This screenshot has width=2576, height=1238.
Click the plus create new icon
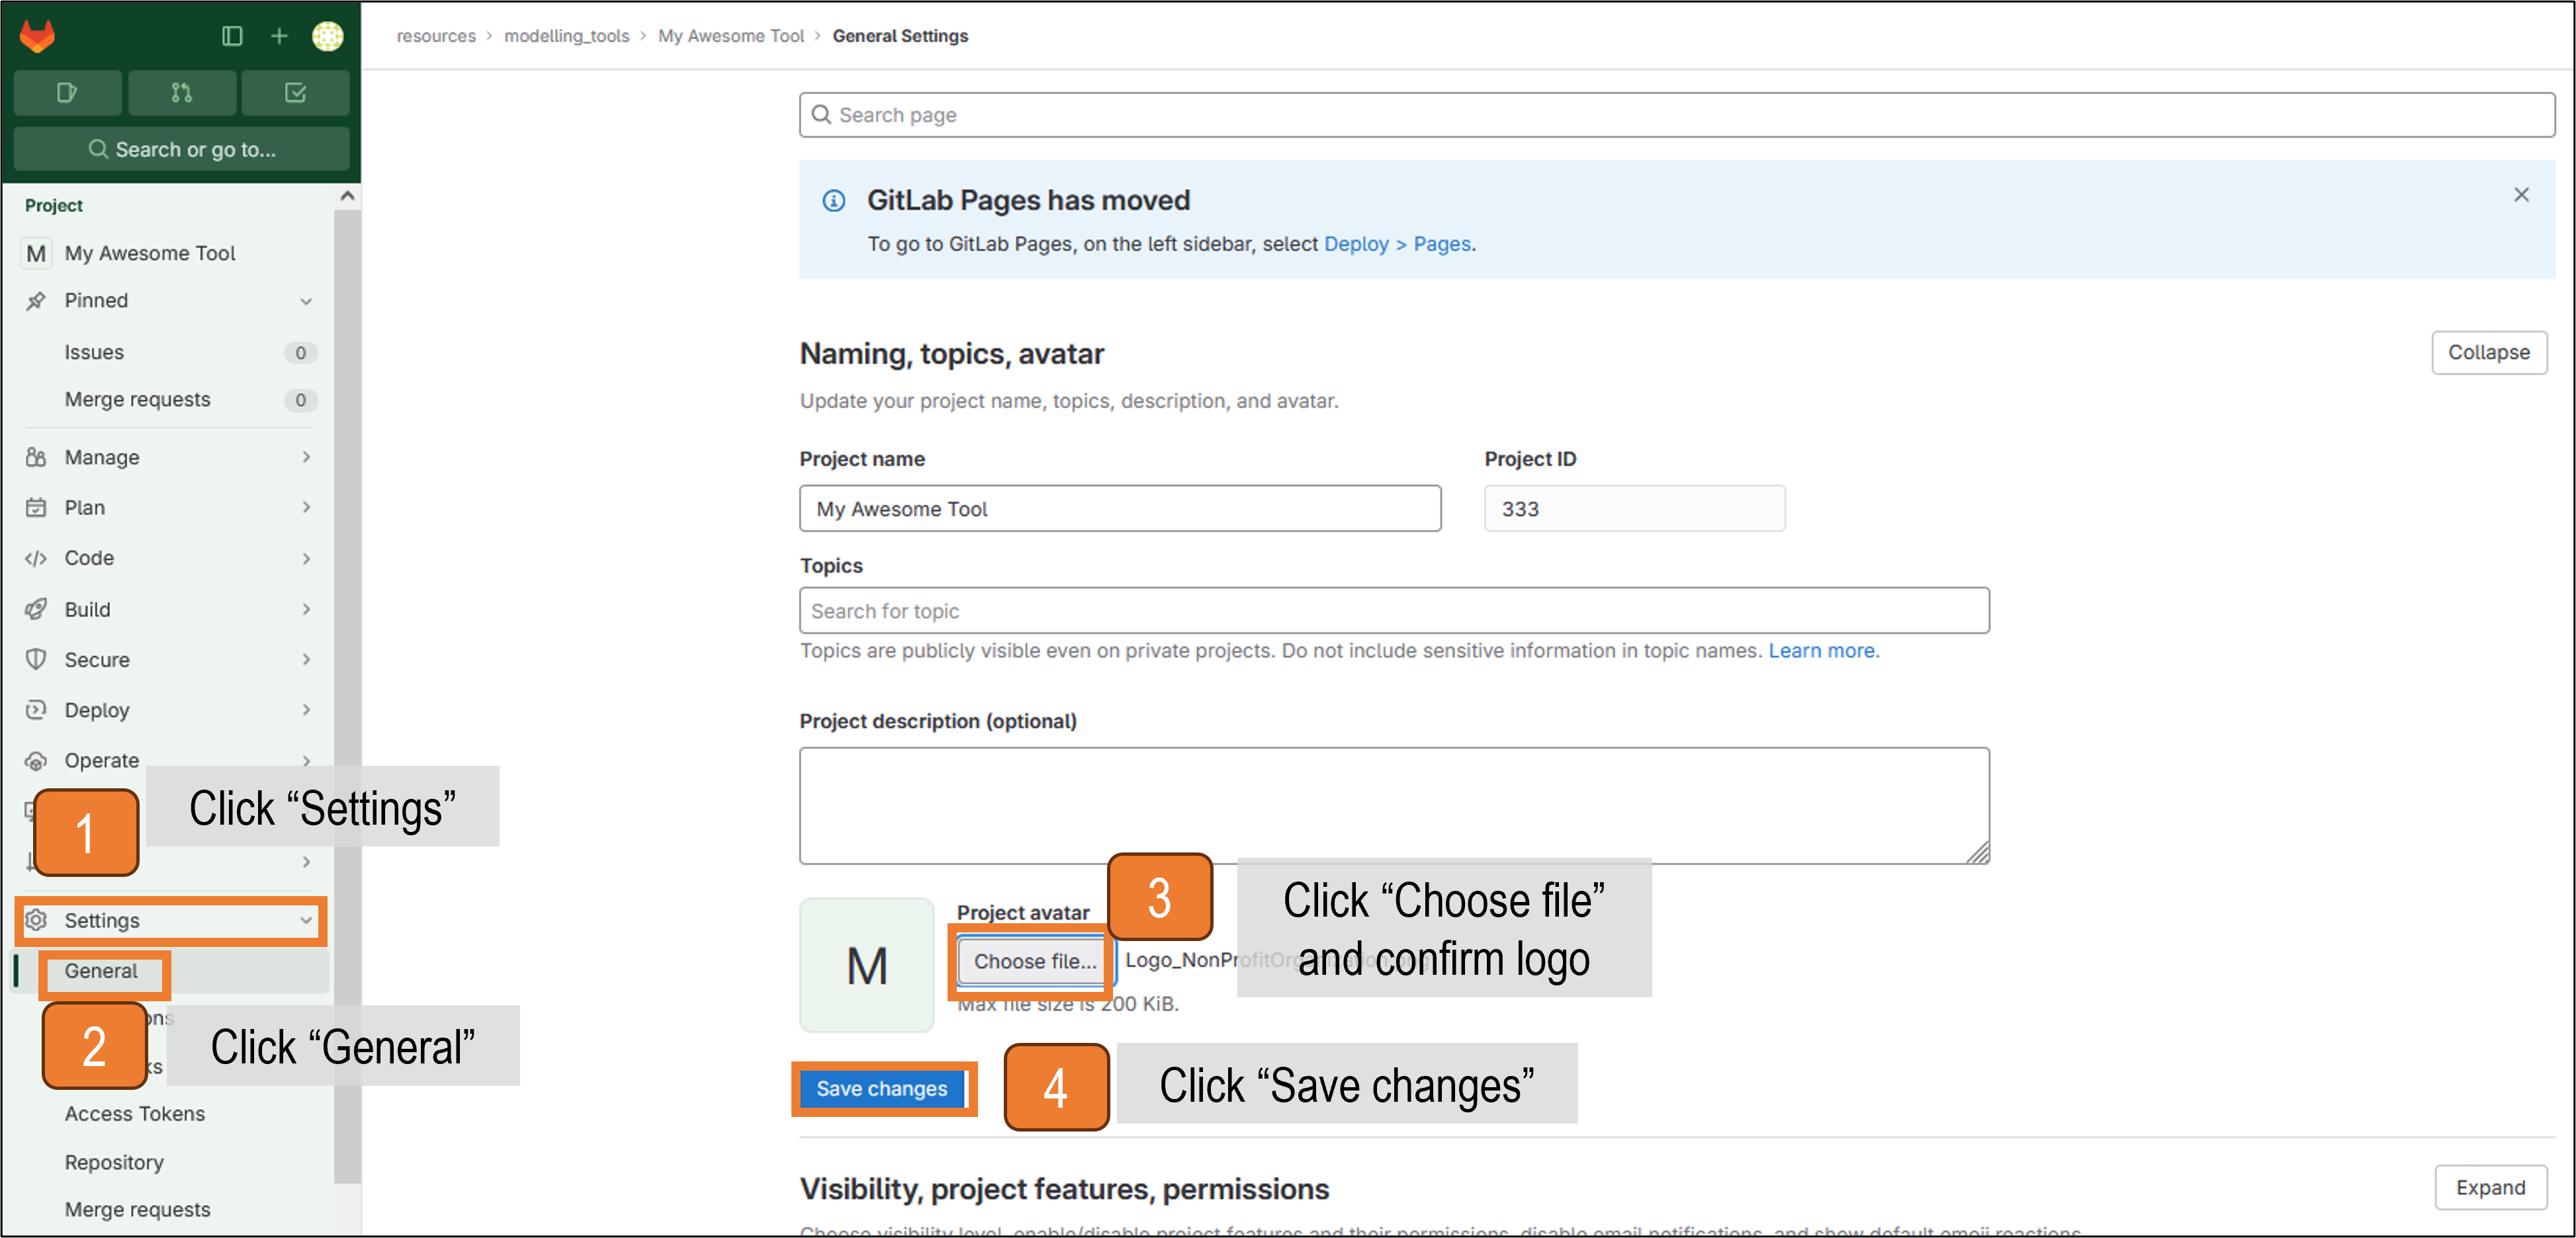(x=279, y=36)
